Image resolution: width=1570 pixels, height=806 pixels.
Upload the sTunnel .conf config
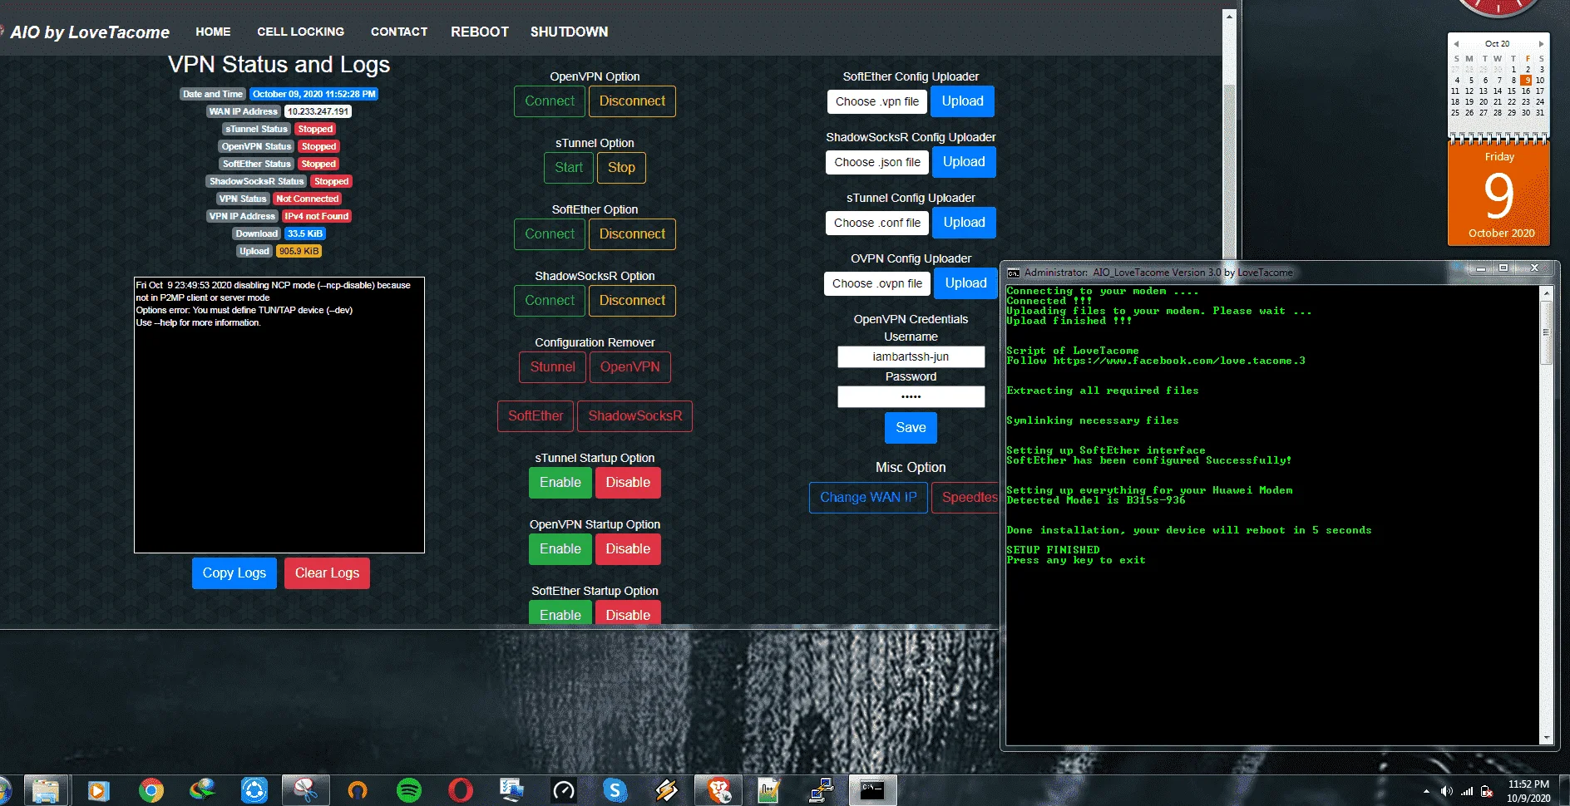pos(965,223)
